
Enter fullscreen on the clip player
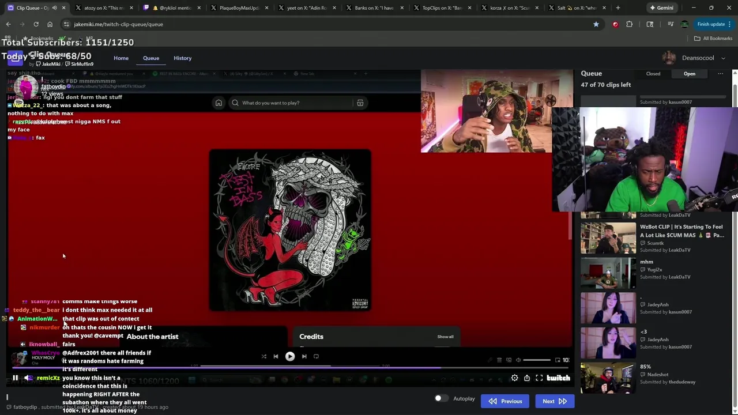tap(539, 378)
